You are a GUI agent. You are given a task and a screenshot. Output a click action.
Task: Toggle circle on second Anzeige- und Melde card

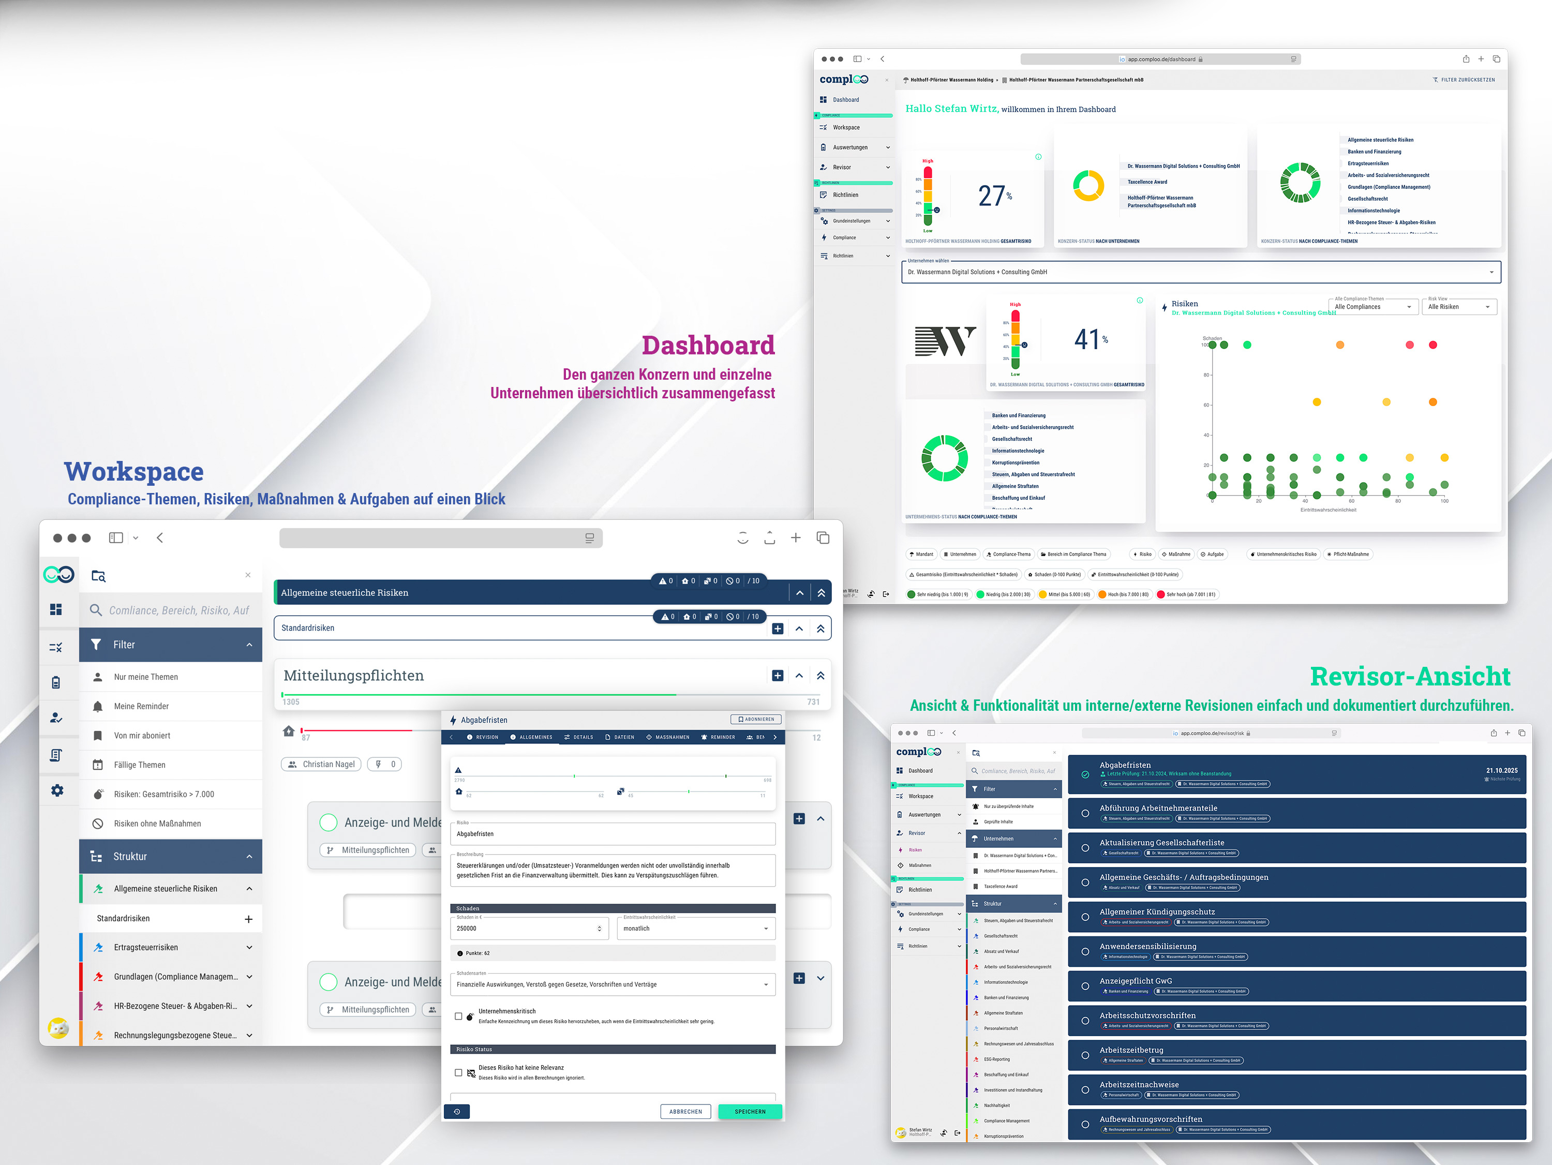coord(329,982)
